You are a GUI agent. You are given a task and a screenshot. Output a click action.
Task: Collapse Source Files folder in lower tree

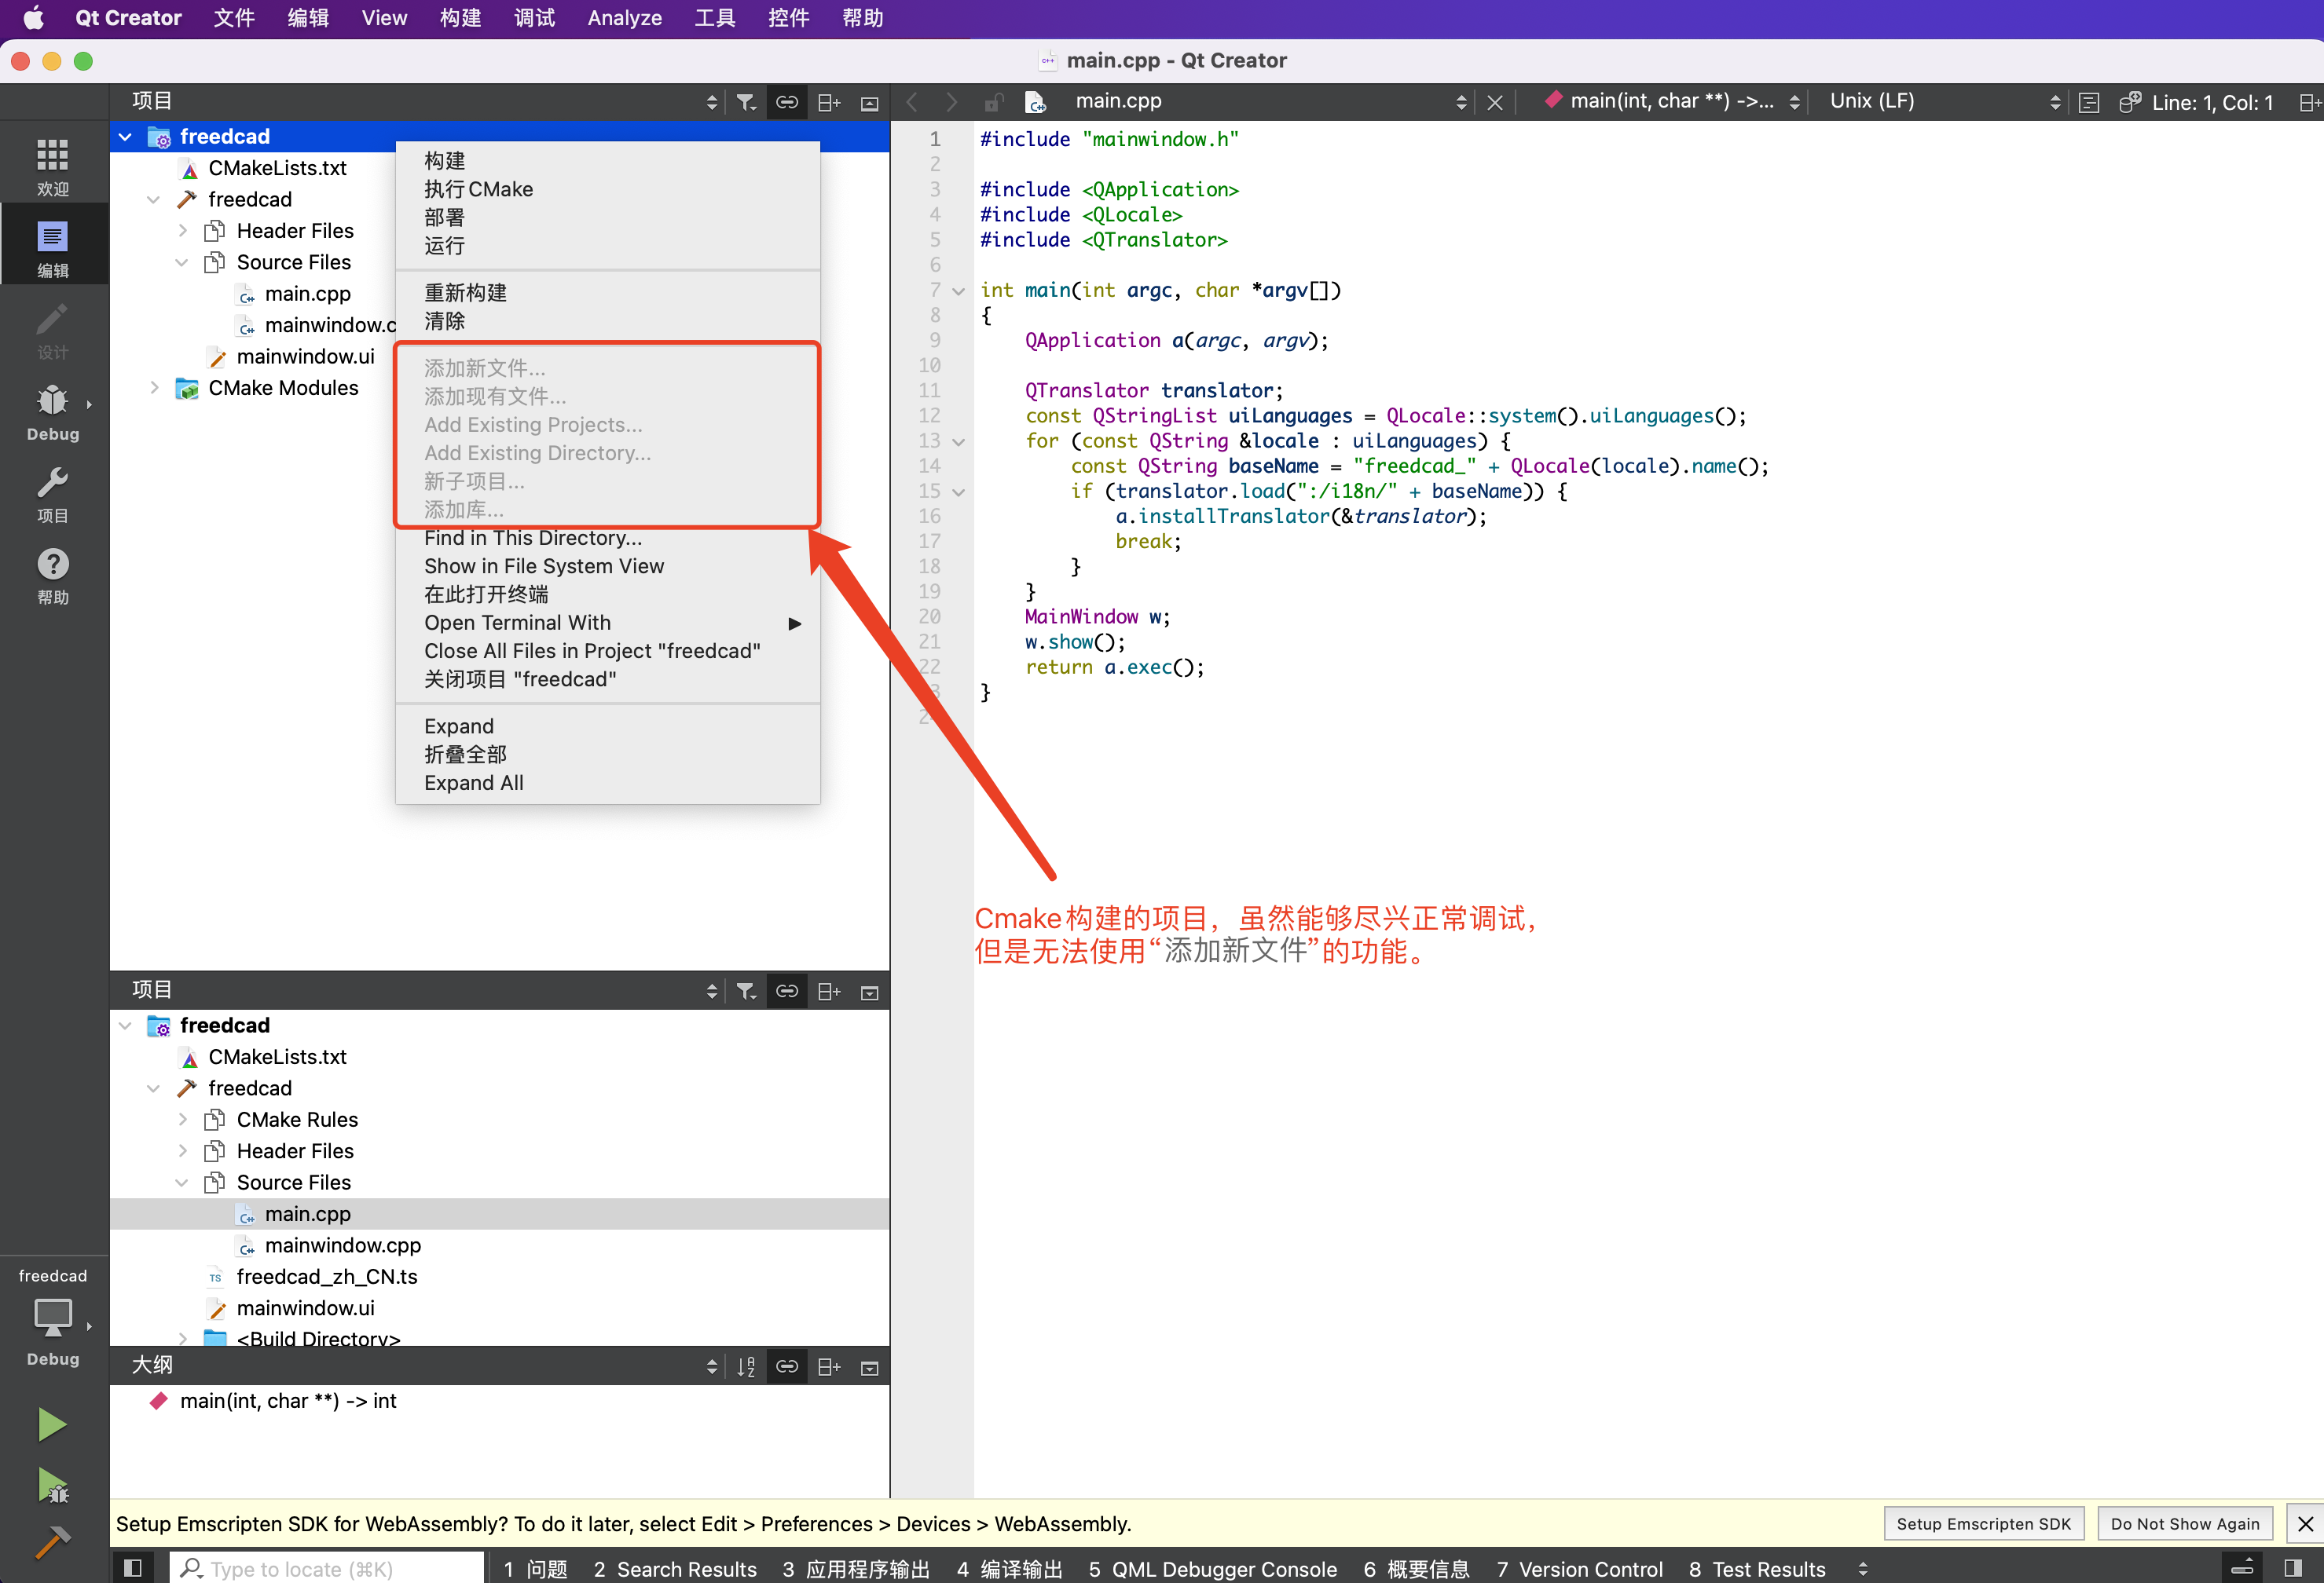click(182, 1183)
